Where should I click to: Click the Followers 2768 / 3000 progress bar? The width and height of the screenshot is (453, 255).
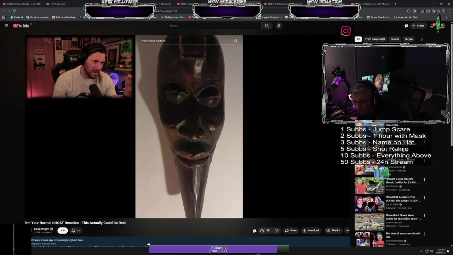(219, 249)
